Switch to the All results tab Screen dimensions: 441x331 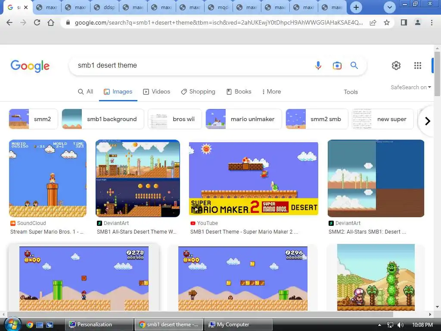coord(86,92)
